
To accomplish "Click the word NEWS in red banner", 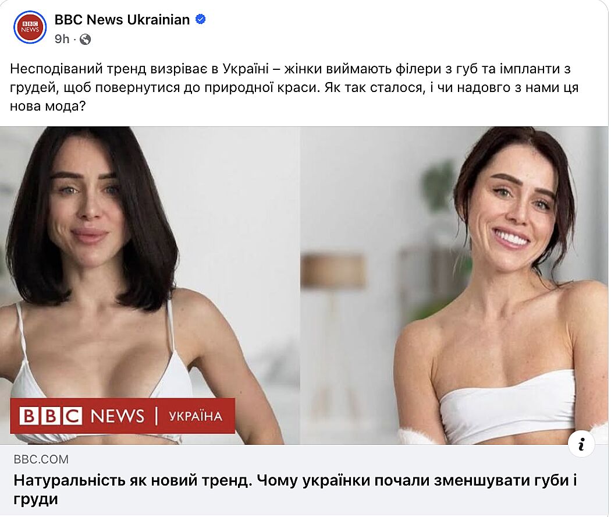I will pyautogui.click(x=118, y=416).
